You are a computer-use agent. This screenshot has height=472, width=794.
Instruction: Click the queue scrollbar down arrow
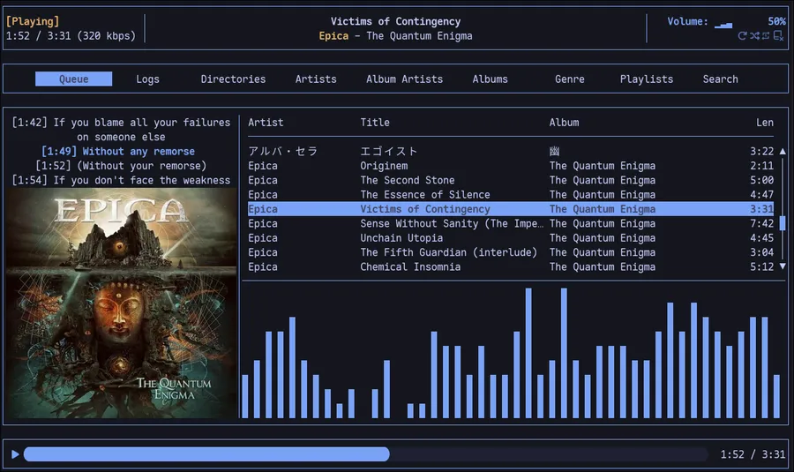[x=782, y=266]
